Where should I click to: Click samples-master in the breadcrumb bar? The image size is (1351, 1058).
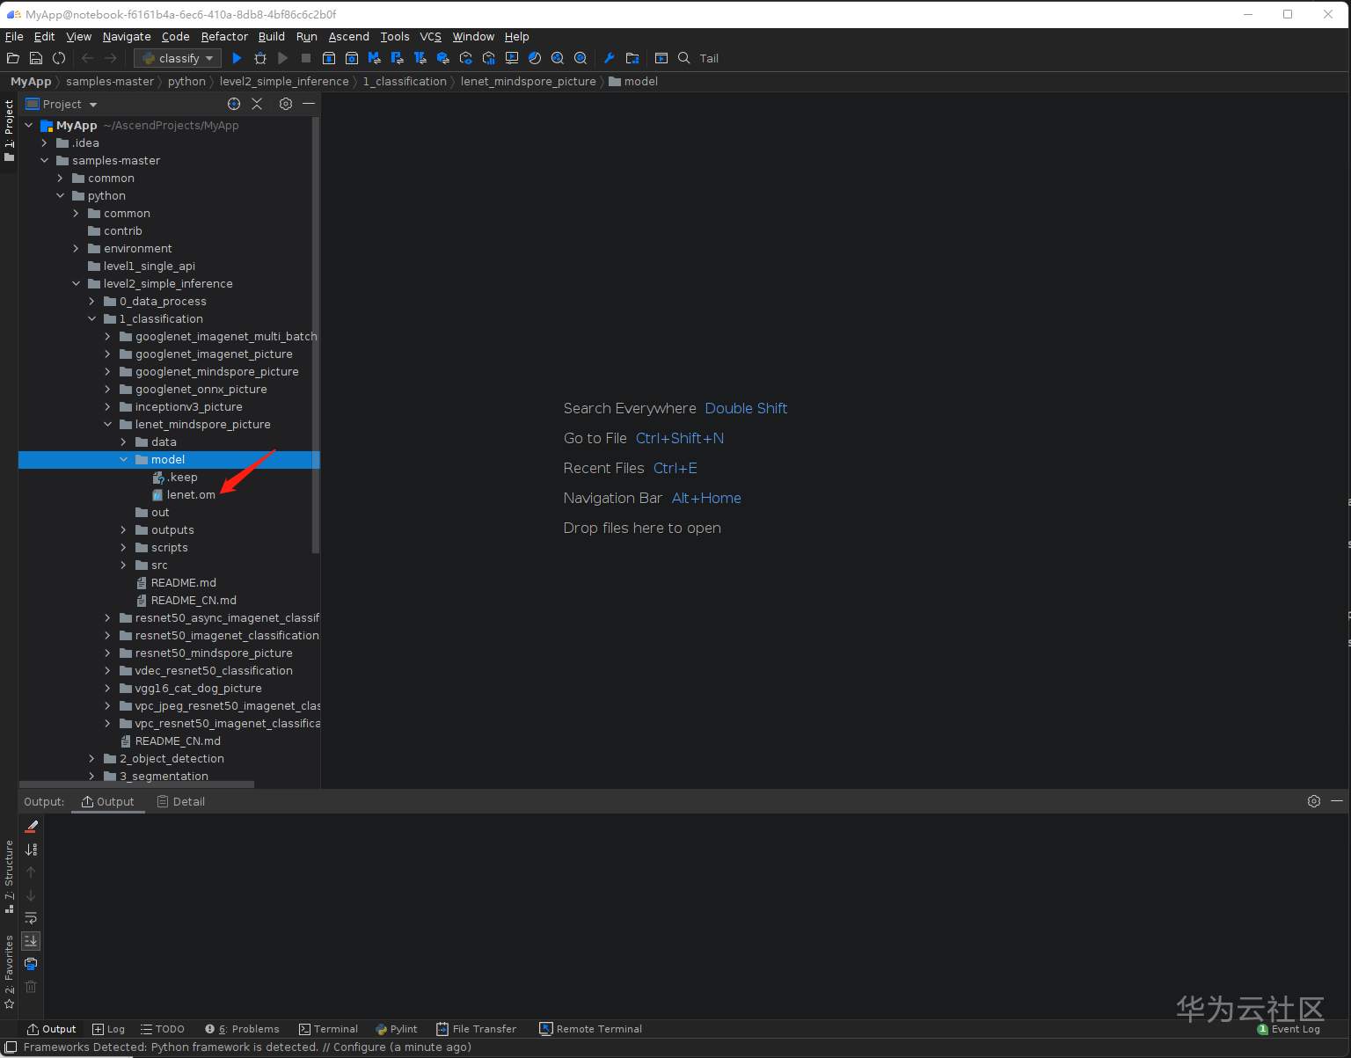pyautogui.click(x=110, y=81)
